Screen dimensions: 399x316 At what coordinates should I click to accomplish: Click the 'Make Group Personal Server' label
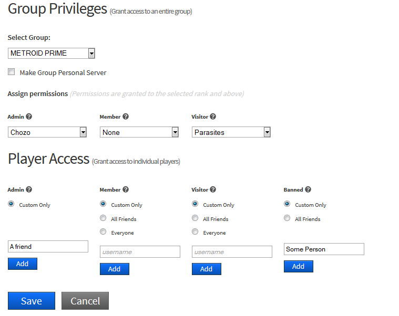pos(63,72)
